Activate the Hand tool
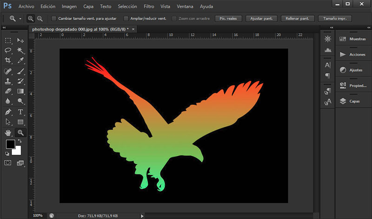The width and height of the screenshot is (372, 219). [x=8, y=133]
